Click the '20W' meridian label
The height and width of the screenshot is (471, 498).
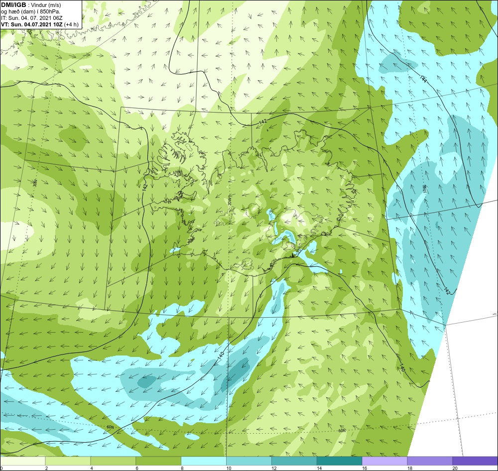coord(229,201)
